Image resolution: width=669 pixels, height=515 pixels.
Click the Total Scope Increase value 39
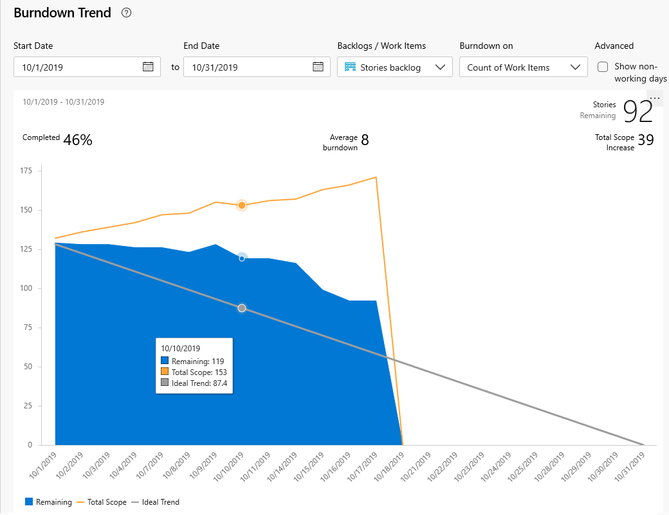pos(646,140)
